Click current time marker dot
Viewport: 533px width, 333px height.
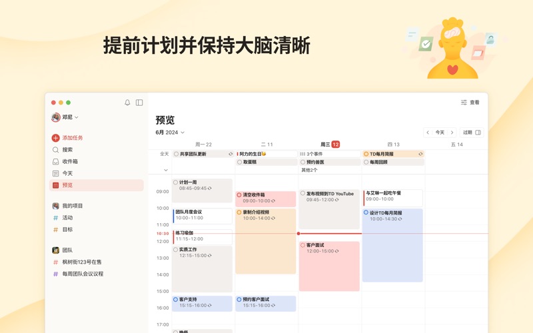coord(298,234)
